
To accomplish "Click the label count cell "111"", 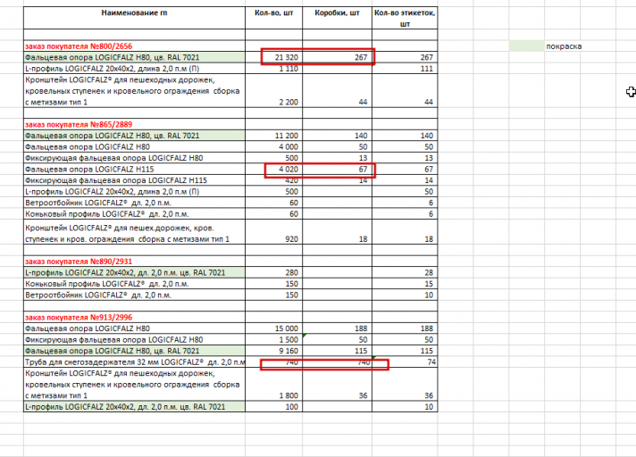I will coord(405,69).
